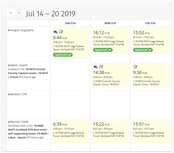
Task: Open Barnick's Sunday 6:39 time entry
Action: tap(70, 132)
